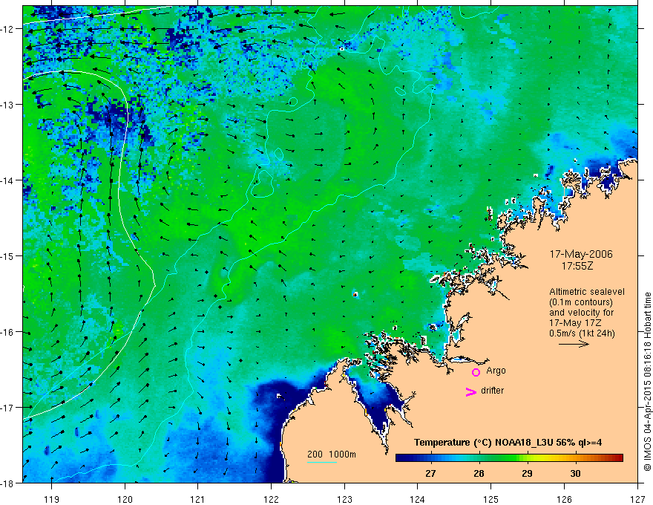The width and height of the screenshot is (653, 505).
Task: Click latitude axis label -18
Action: point(9,483)
